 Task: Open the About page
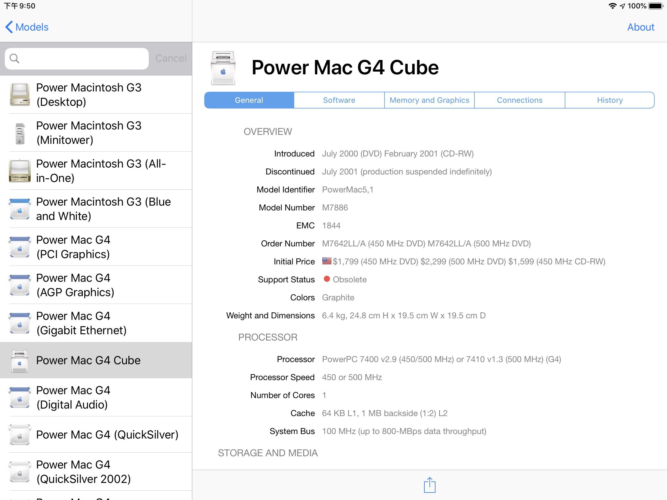pyautogui.click(x=641, y=27)
